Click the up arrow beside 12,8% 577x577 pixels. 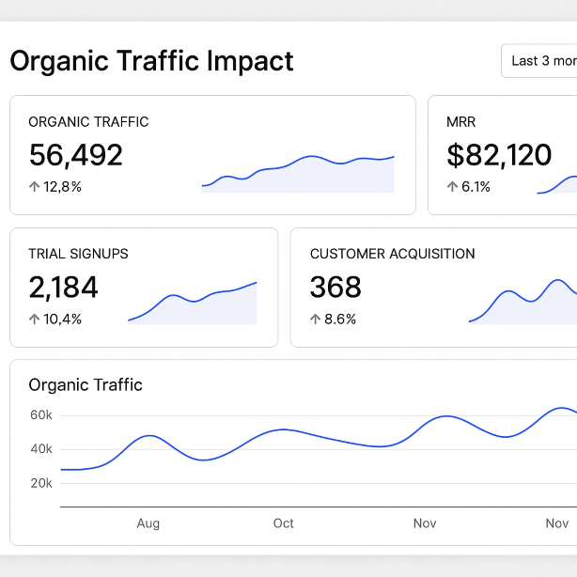coord(35,187)
